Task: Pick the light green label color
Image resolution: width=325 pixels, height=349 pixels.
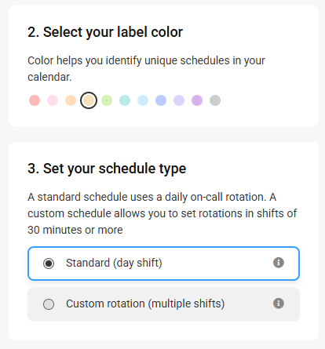Action: pyautogui.click(x=107, y=100)
